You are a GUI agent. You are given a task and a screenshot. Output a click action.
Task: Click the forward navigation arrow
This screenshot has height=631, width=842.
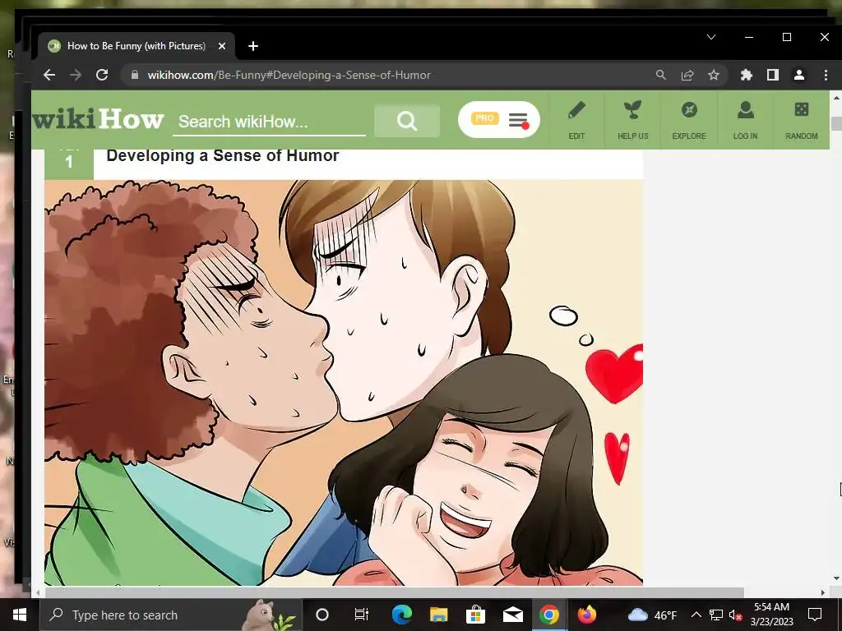(x=75, y=75)
